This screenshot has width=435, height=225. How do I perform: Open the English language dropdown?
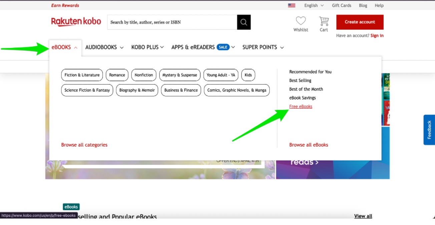314,5
